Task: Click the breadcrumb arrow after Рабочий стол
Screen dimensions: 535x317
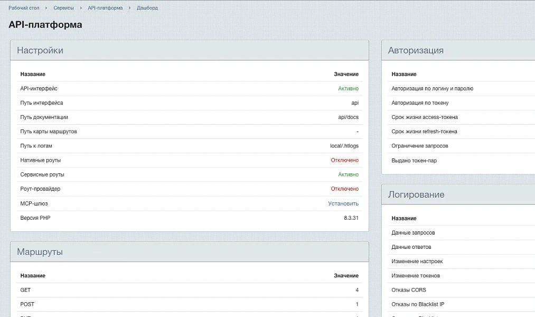Action: point(46,8)
